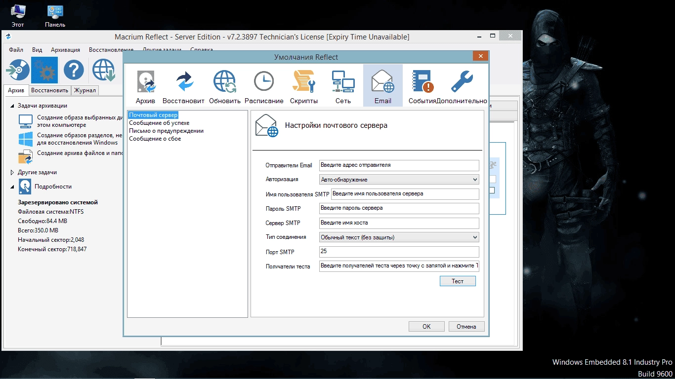Confirm with the OK button

coord(426,326)
